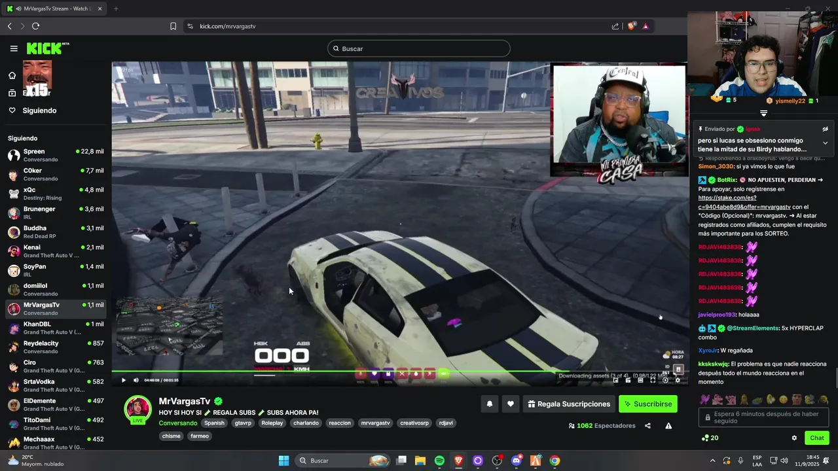Image resolution: width=838 pixels, height=471 pixels.
Task: Open stake.com affiliate link in chat
Action: pos(744,202)
